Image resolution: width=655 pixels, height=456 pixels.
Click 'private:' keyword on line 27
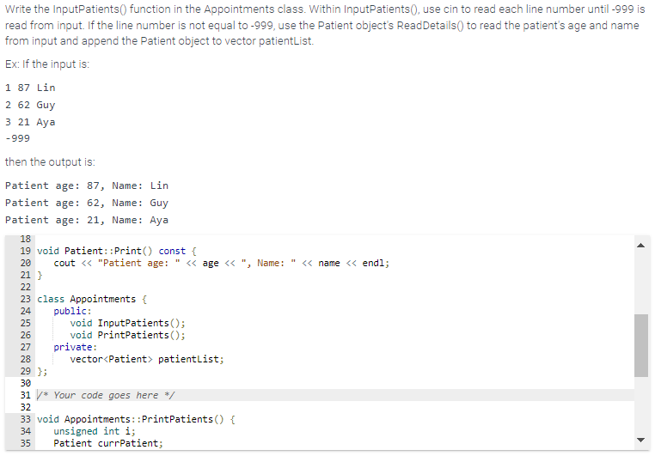(x=75, y=347)
